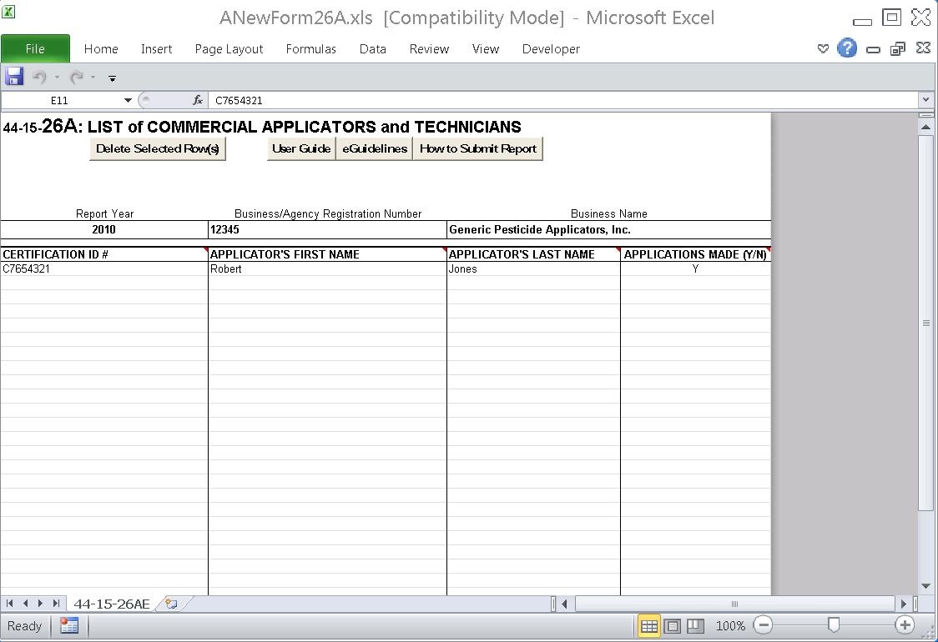Expand the Name Box dropdown arrow
Screen dimensions: 938x642
[128, 100]
